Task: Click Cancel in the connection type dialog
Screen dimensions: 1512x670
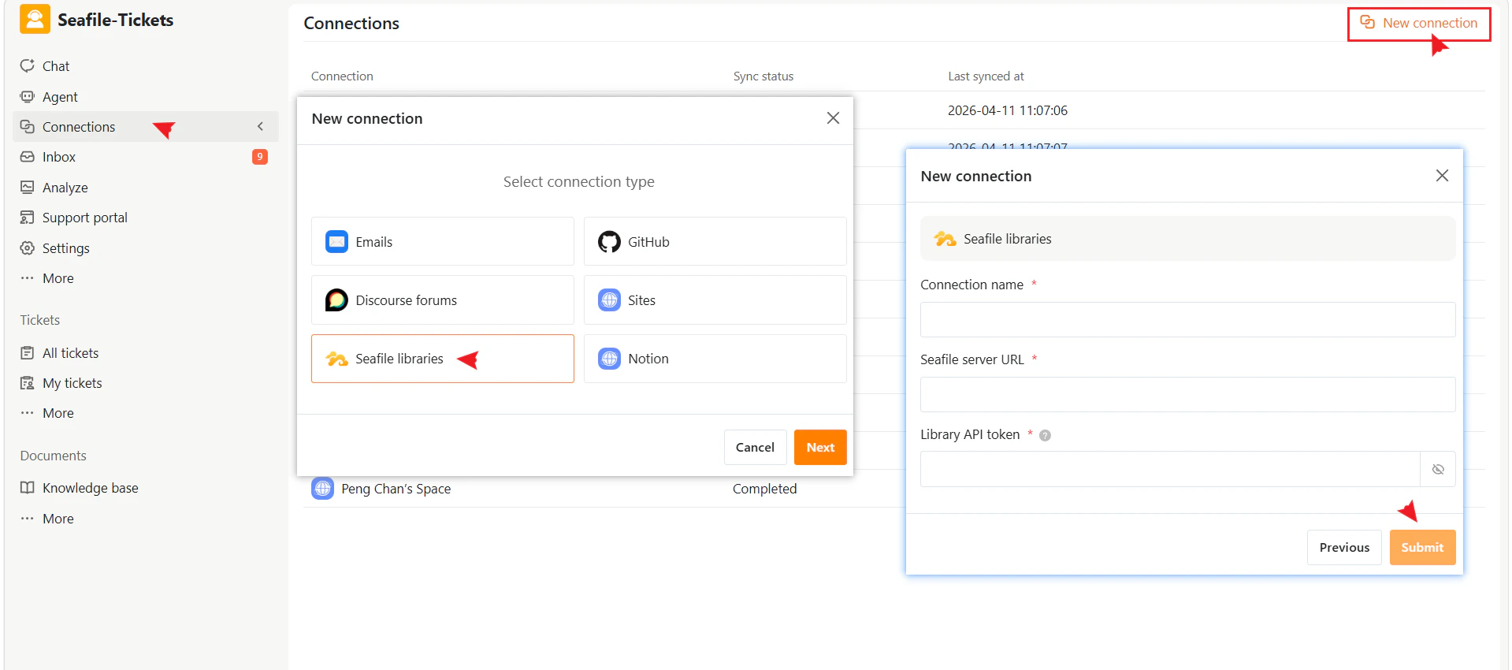Action: (755, 447)
